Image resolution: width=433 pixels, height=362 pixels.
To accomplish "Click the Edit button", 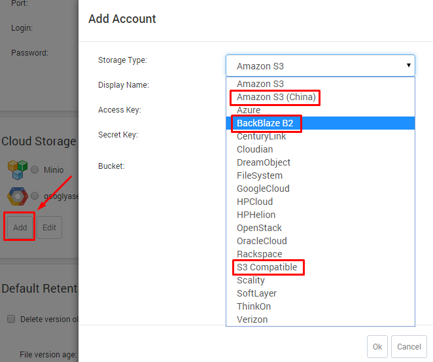I will click(49, 228).
